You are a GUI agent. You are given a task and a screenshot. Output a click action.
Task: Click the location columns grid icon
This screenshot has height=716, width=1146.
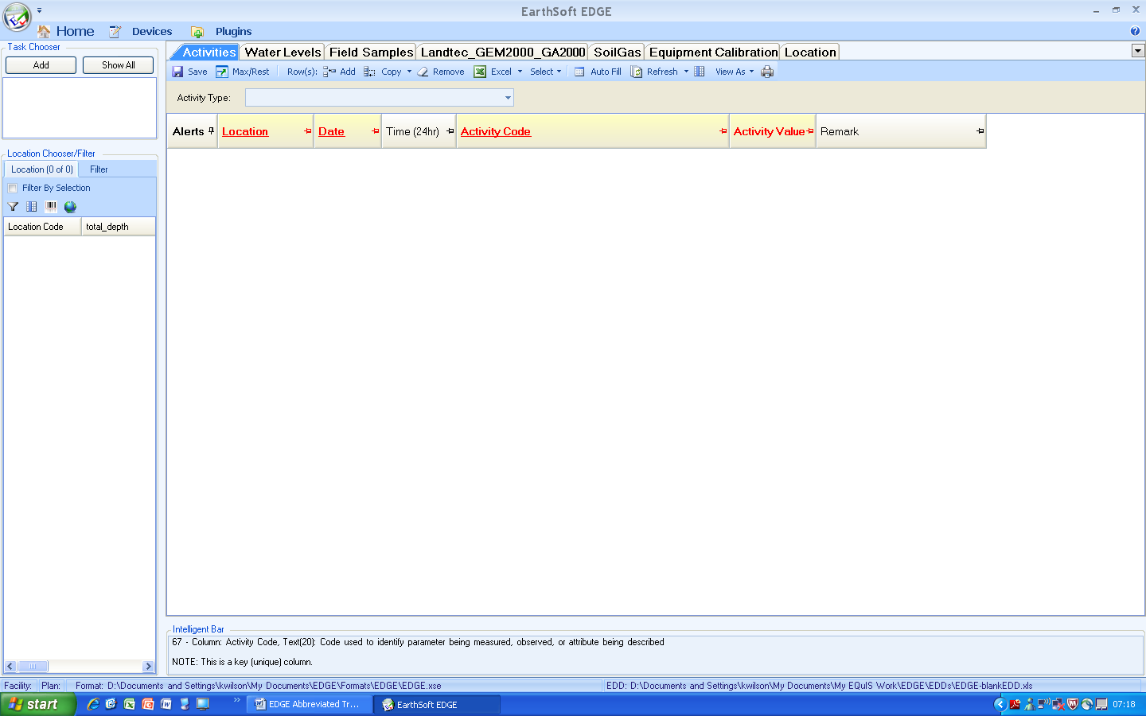tap(32, 207)
